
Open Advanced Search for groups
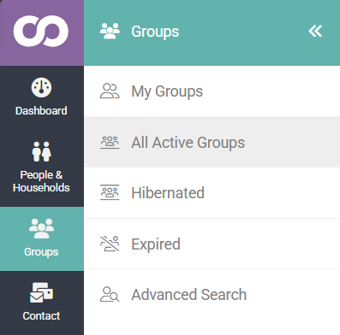tap(212, 295)
